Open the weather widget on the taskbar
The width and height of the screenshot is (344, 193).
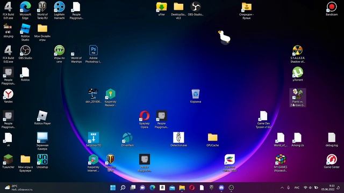point(19,188)
